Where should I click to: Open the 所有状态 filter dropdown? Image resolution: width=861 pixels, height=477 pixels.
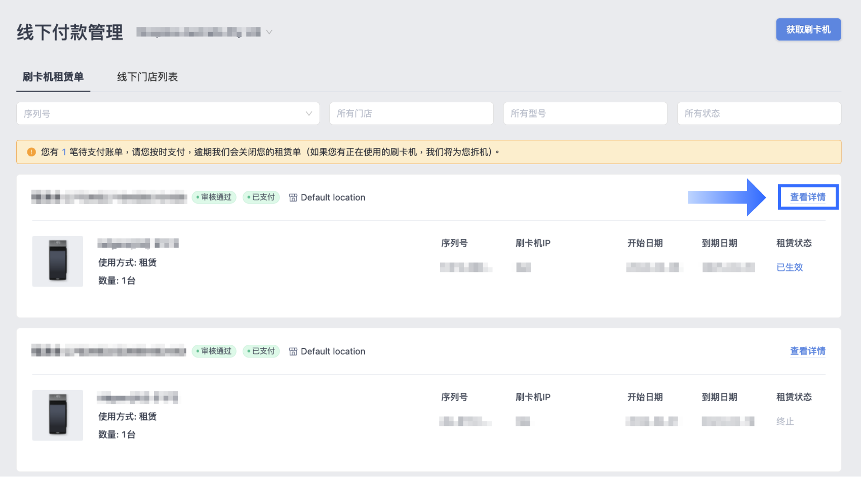click(759, 113)
